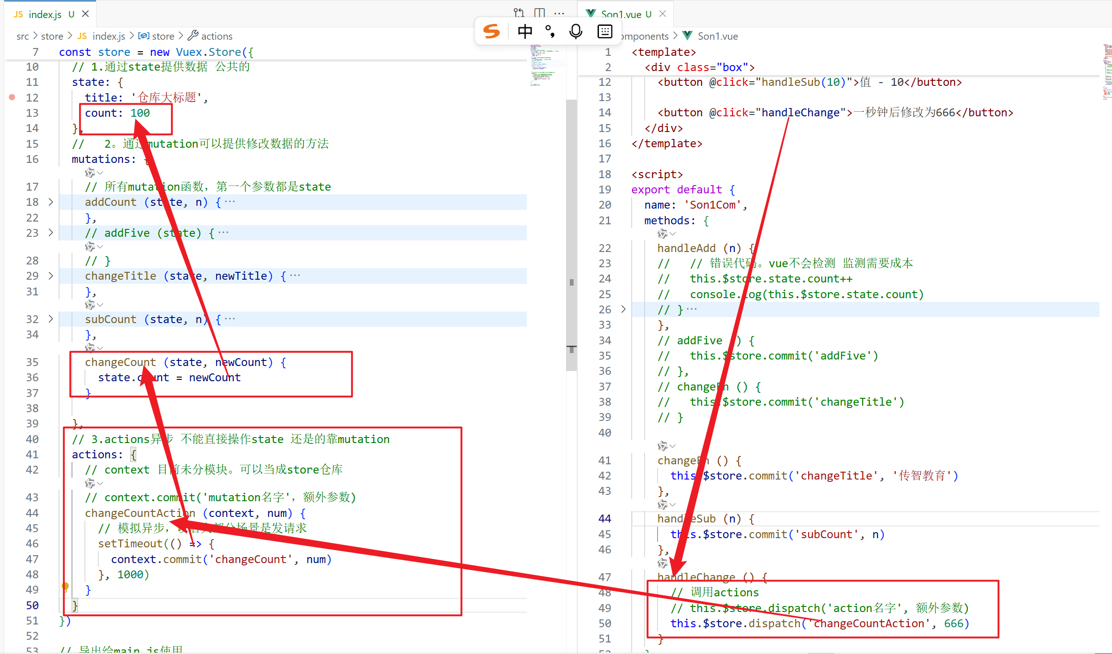Start voice input with the microphone icon
This screenshot has width=1112, height=654.
pyautogui.click(x=575, y=31)
